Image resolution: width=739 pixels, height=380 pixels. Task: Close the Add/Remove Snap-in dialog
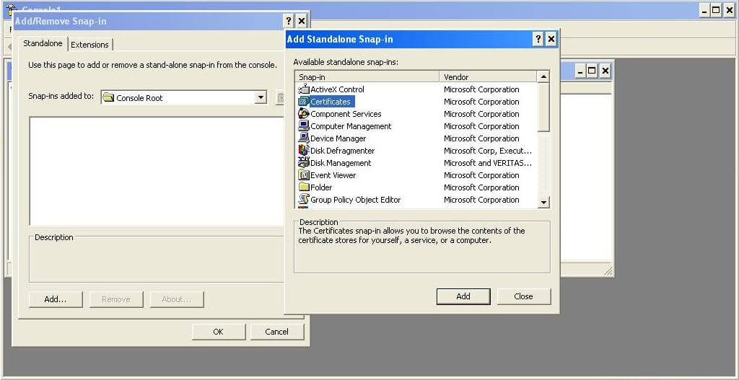pyautogui.click(x=302, y=21)
